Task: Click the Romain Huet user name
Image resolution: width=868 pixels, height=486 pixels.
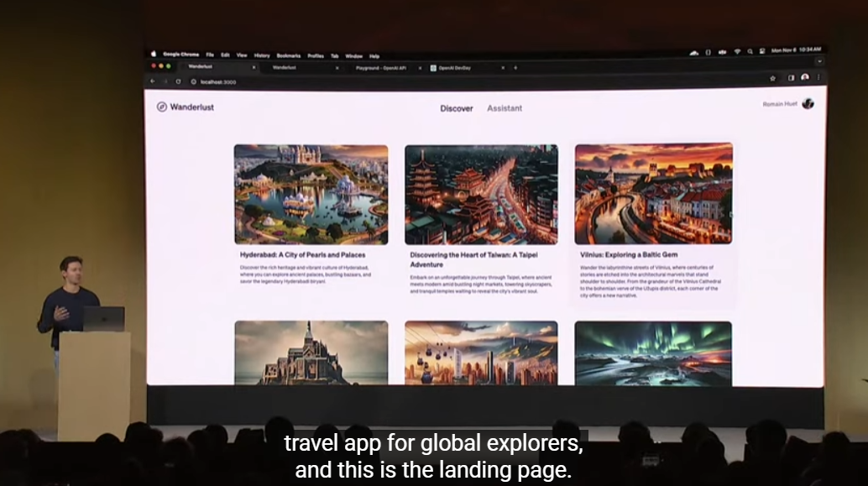Action: click(780, 104)
